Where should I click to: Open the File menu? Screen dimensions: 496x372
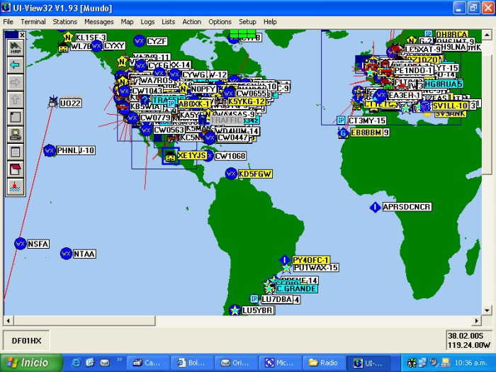[9, 22]
